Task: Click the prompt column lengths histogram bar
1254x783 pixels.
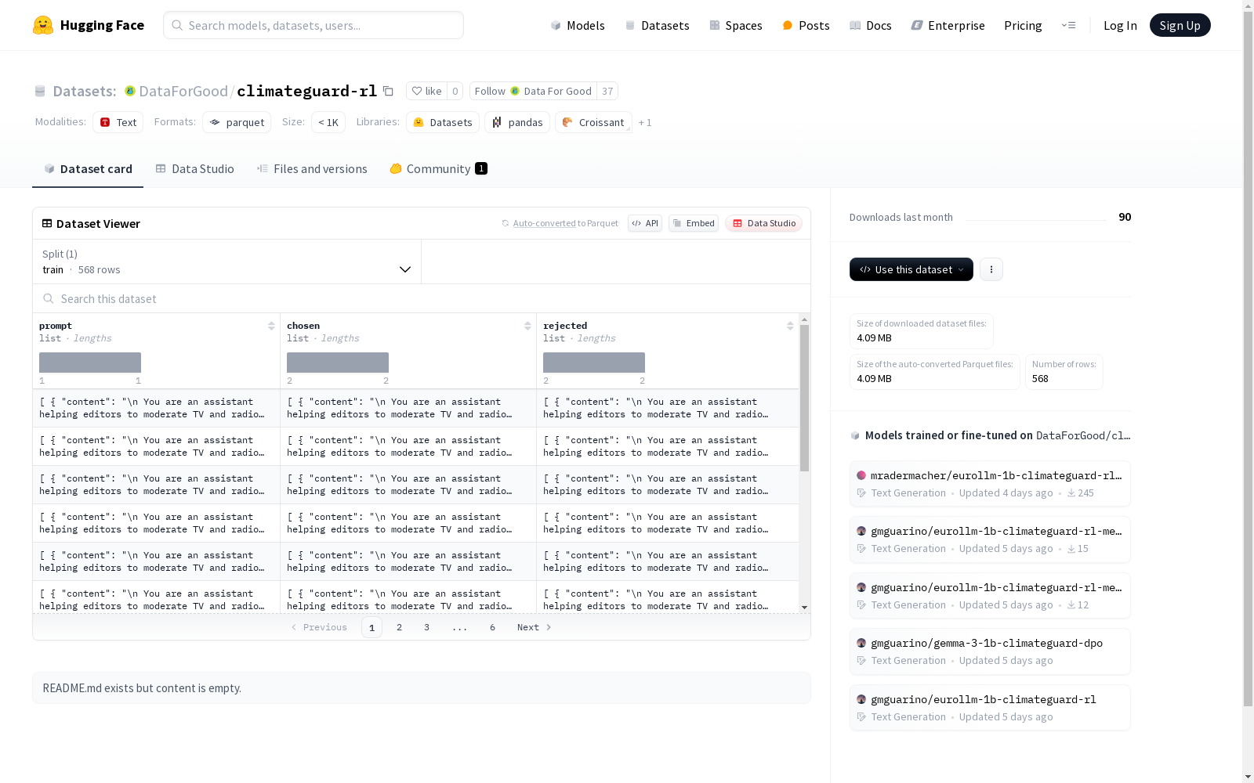Action: pos(90,363)
